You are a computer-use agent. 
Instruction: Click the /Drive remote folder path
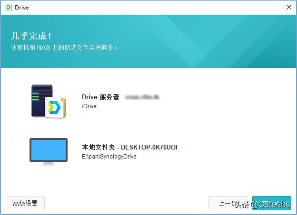(89, 106)
